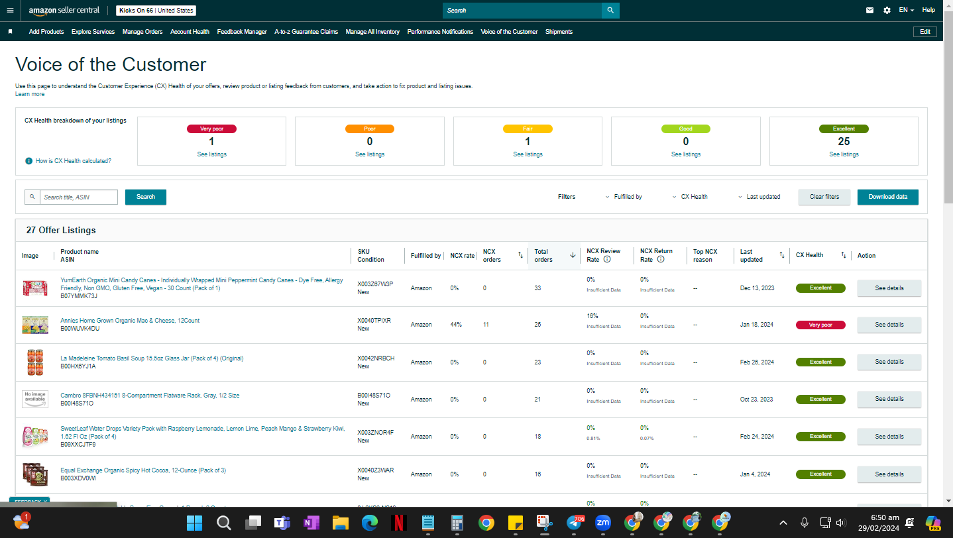This screenshot has height=538, width=953.
Task: Open YumEarth Organic Mini Candy Canes listing link
Action: (x=201, y=284)
